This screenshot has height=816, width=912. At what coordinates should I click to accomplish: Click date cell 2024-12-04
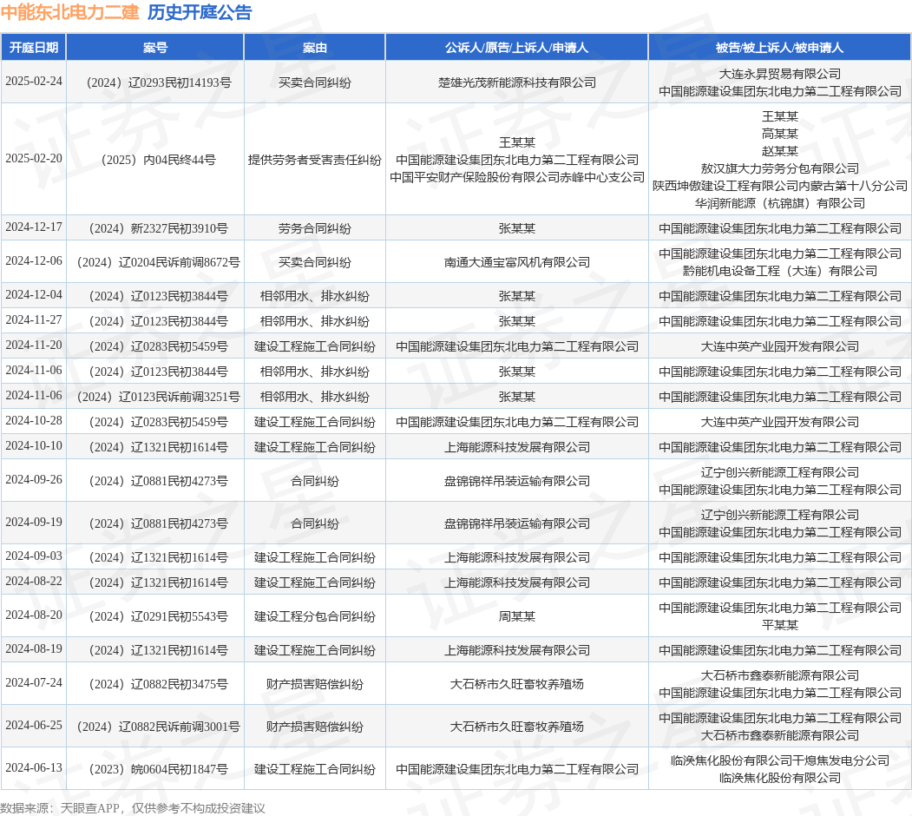coord(34,294)
